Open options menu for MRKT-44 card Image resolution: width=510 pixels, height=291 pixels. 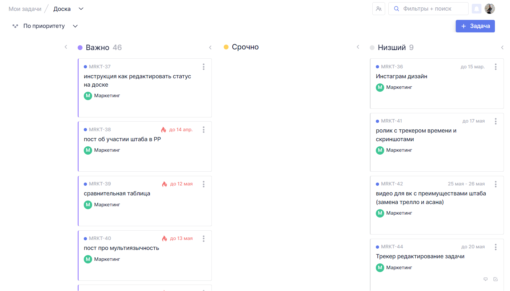pos(496,247)
